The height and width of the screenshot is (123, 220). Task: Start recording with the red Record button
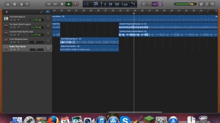pyautogui.click(x=76, y=4)
